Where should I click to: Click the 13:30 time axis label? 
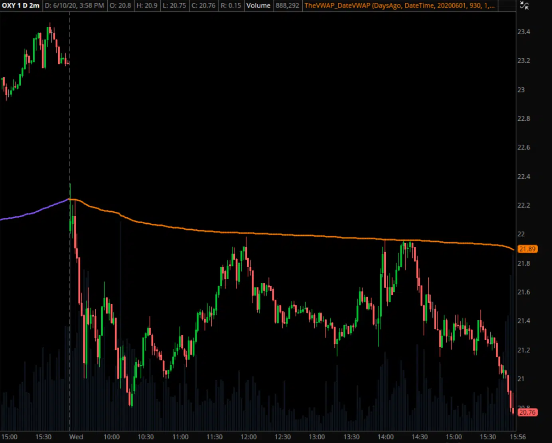click(x=351, y=437)
